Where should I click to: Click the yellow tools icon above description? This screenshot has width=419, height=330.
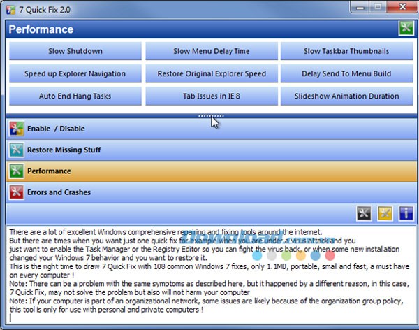(385, 214)
